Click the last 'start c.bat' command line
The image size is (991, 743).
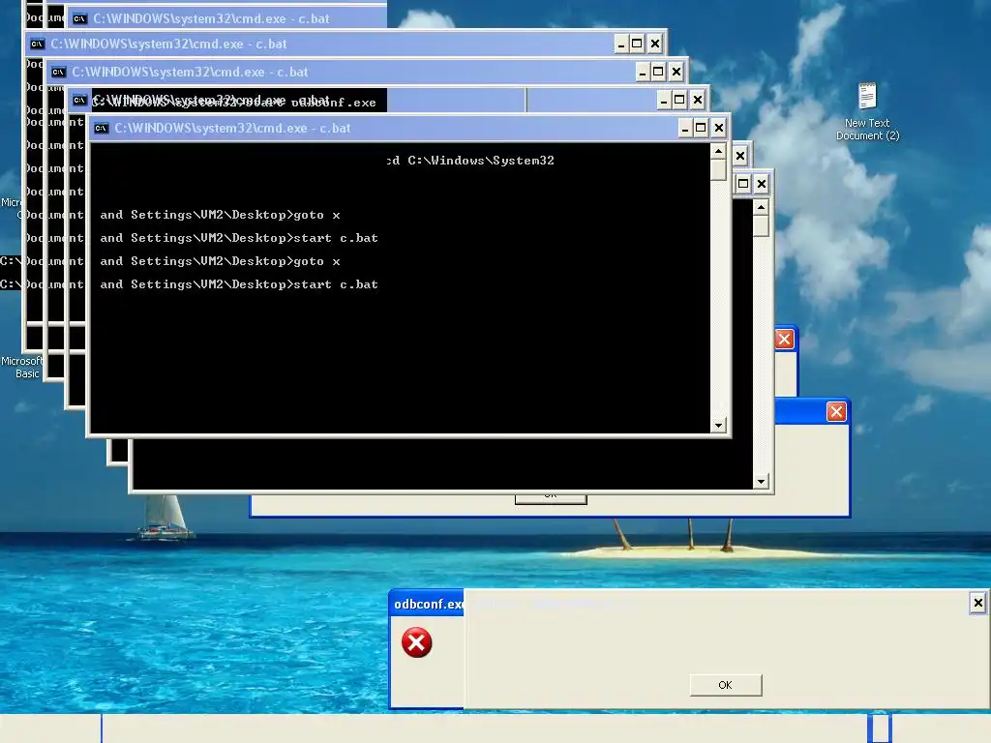coord(239,284)
